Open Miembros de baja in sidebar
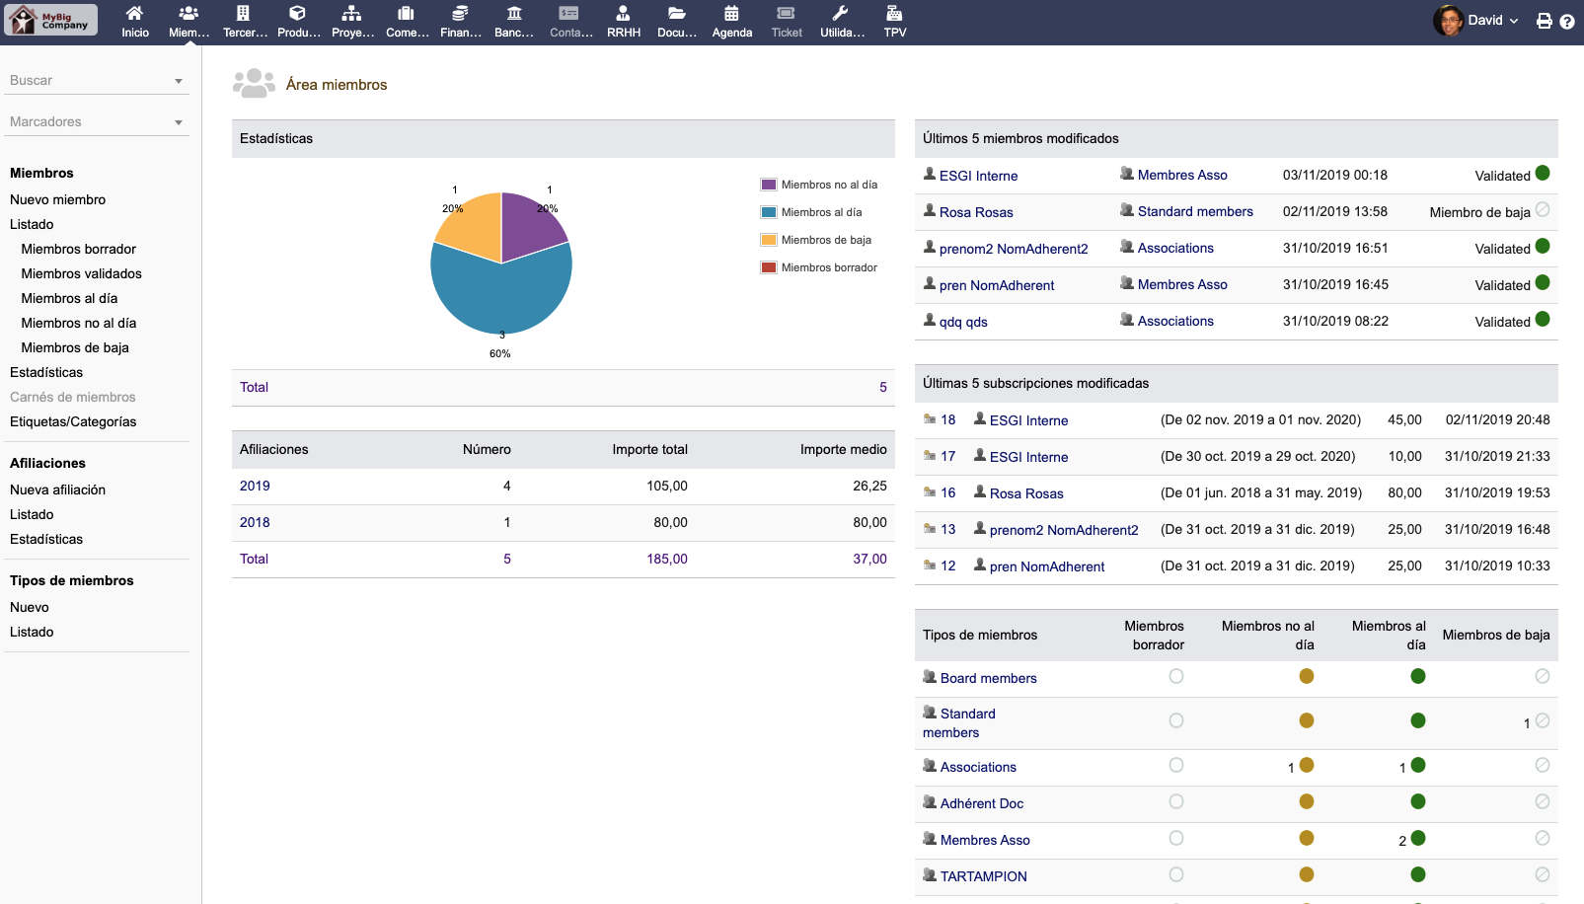1584x904 pixels. point(75,347)
